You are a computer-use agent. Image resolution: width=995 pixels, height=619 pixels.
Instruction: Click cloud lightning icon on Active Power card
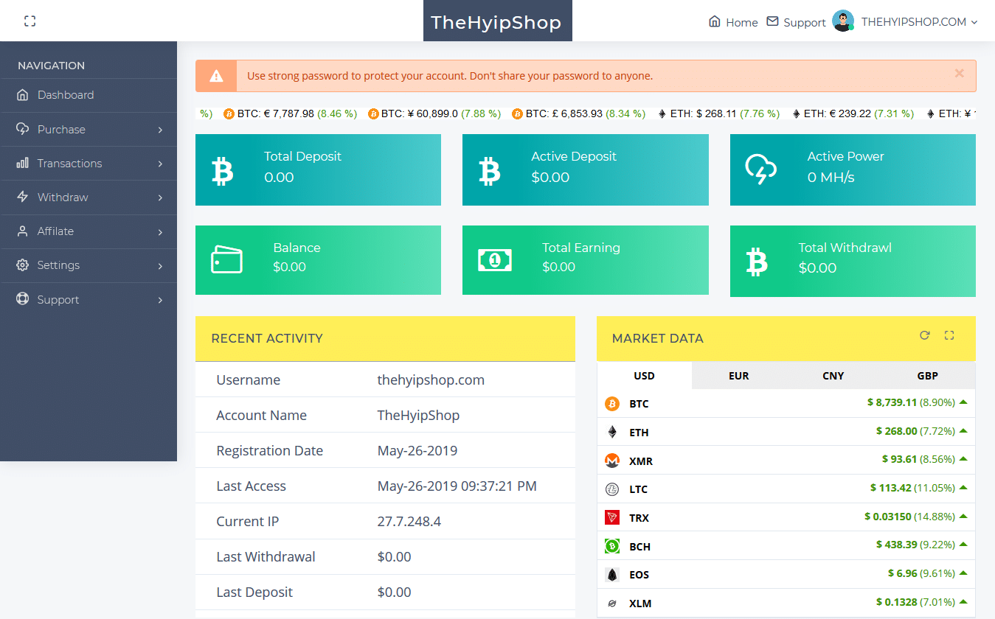760,169
